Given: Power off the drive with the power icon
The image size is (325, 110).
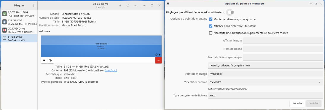Looking at the screenshot, I should 128,5.
